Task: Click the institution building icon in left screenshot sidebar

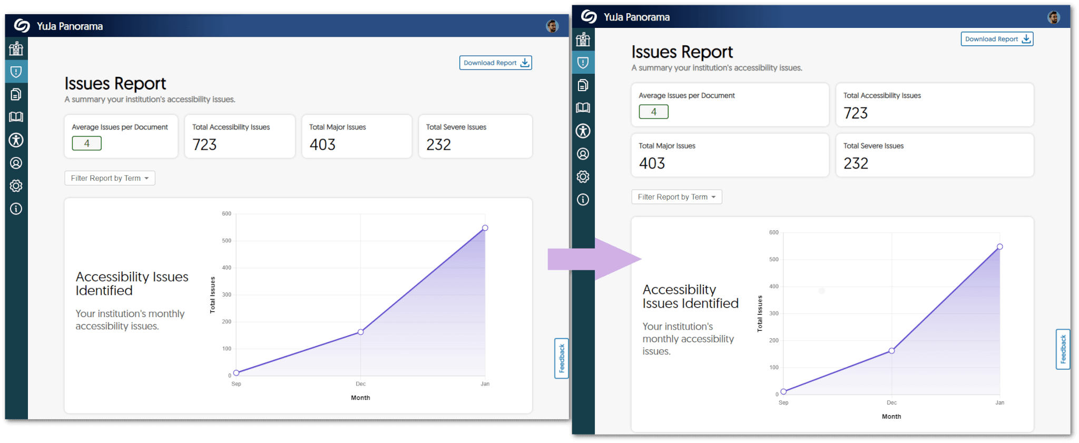Action: [x=16, y=49]
